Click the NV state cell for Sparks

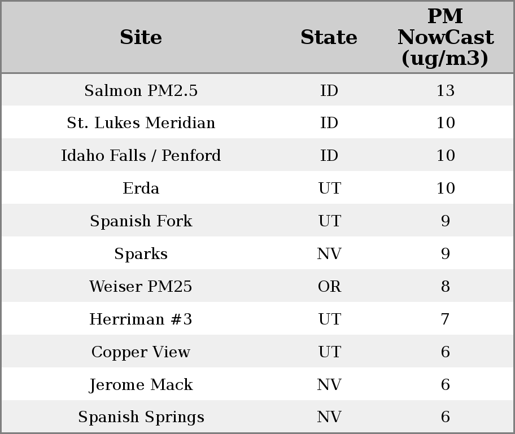(329, 254)
